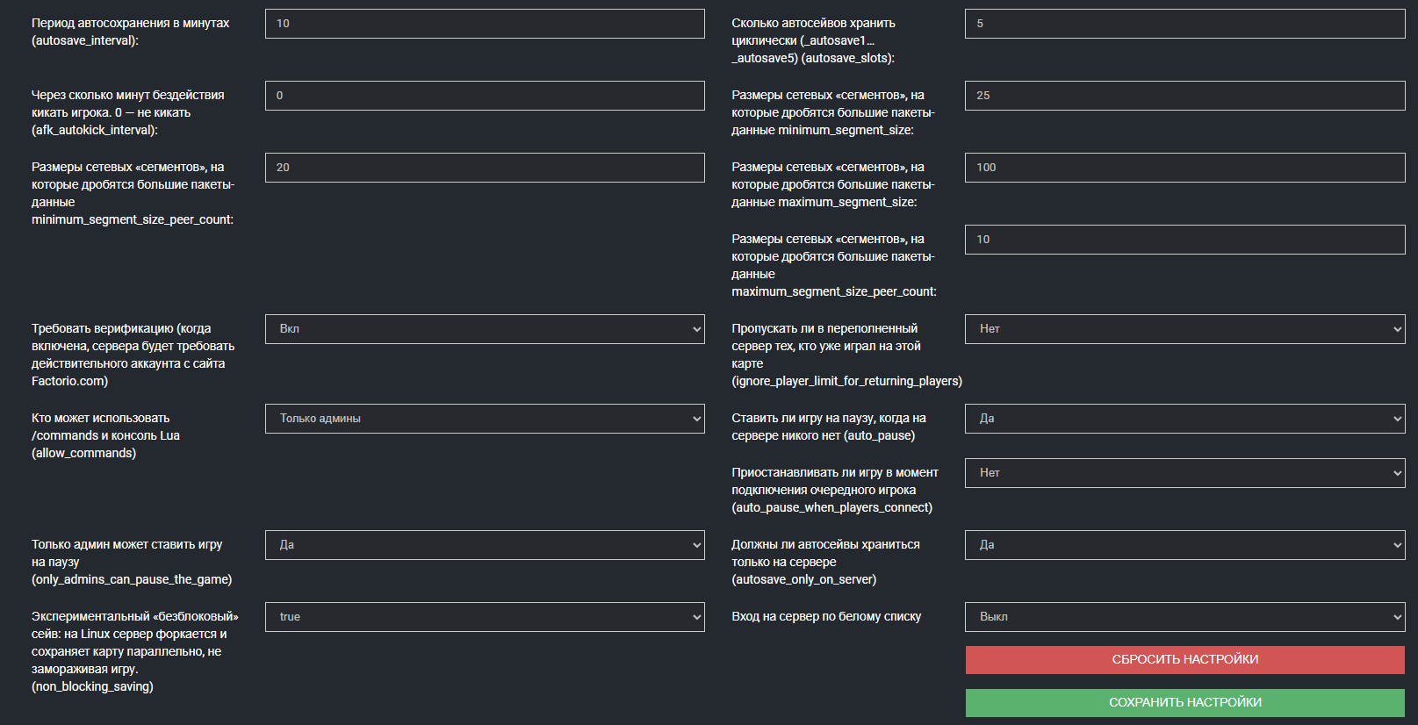Expand the non_blocking_saving dropdown set to true

[x=484, y=617]
